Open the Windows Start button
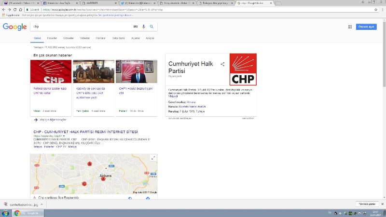The height and width of the screenshot is (217, 386). pyautogui.click(x=5, y=213)
